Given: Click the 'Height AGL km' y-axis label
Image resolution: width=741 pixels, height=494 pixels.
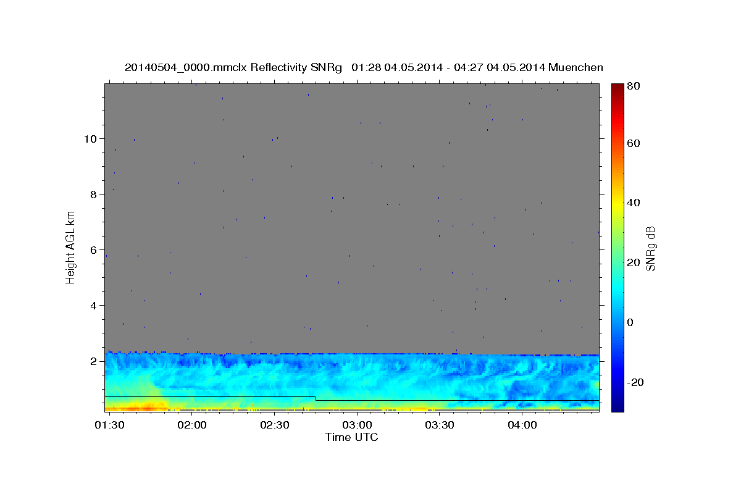Looking at the screenshot, I should [x=71, y=247].
